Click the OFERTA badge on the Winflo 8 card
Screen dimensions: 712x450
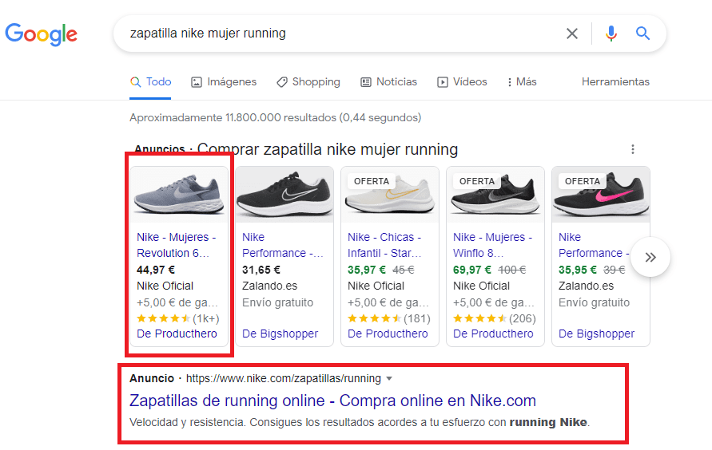click(x=477, y=181)
